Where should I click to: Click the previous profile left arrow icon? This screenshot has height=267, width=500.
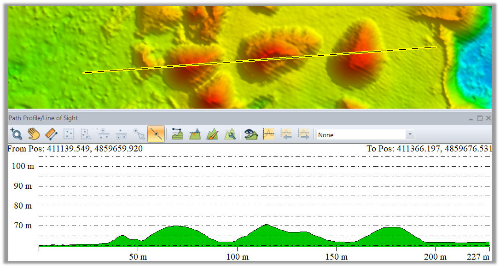pyautogui.click(x=286, y=134)
